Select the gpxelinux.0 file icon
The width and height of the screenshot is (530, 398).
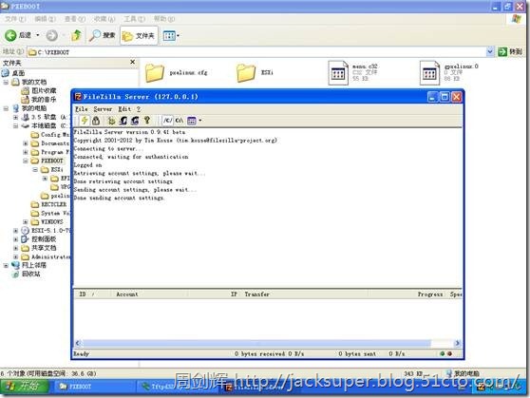coord(429,73)
